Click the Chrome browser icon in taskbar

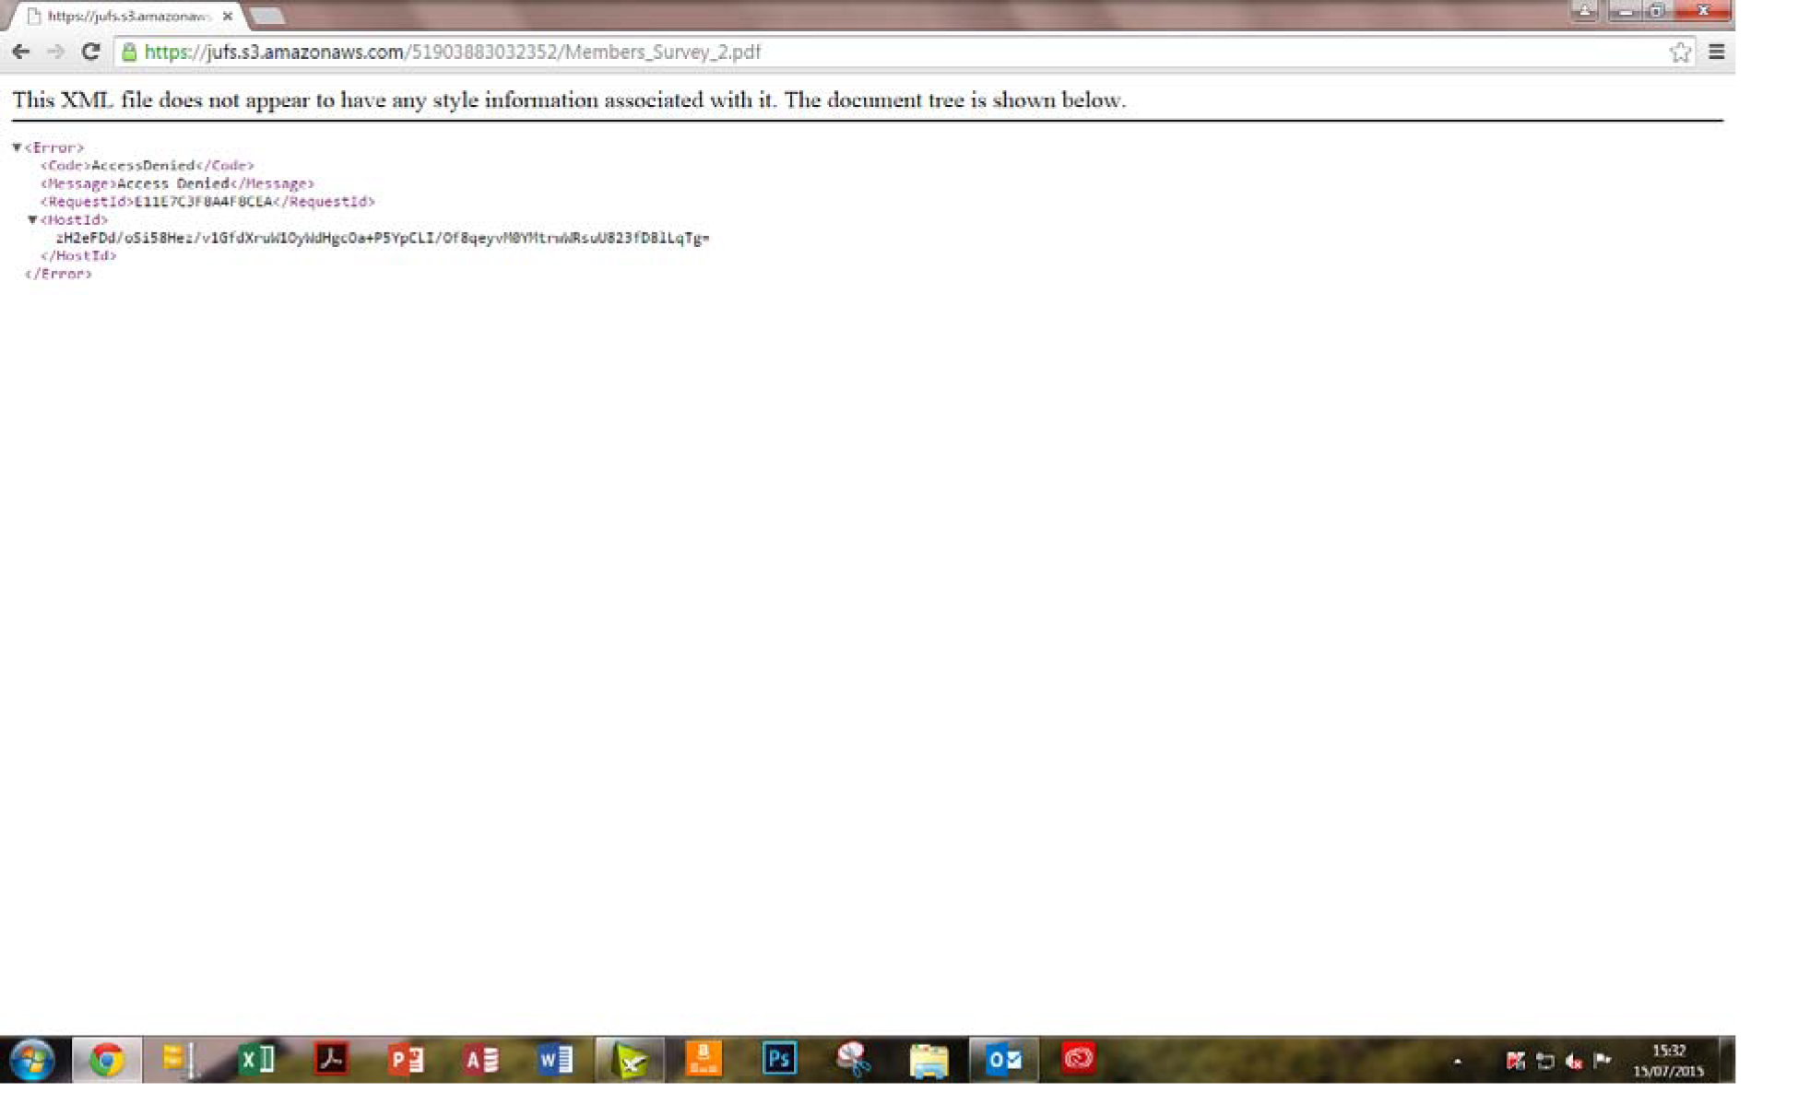(101, 1059)
